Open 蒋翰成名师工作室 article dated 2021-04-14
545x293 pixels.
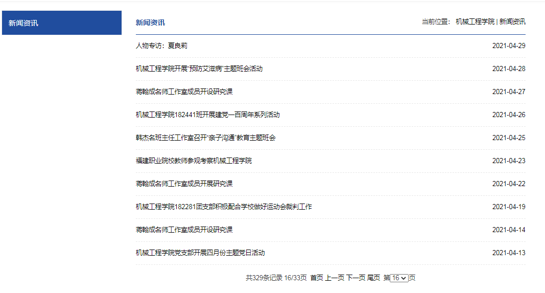(184, 230)
